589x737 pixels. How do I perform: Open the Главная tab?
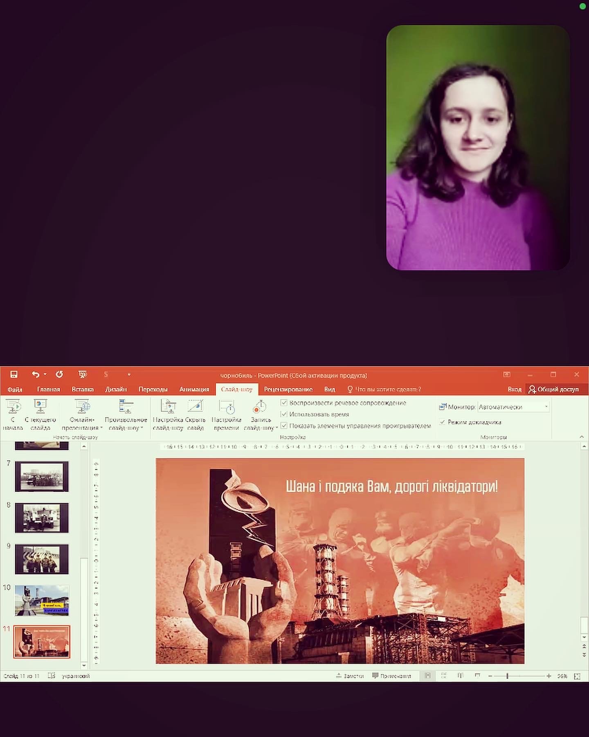coord(48,389)
